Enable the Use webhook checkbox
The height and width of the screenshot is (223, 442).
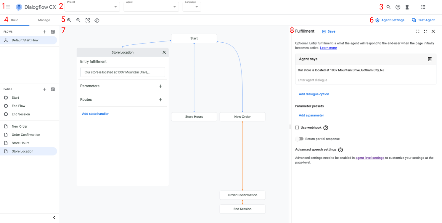(297, 127)
